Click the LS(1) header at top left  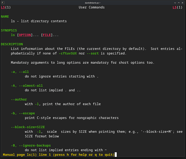pyautogui.click(x=6, y=7)
